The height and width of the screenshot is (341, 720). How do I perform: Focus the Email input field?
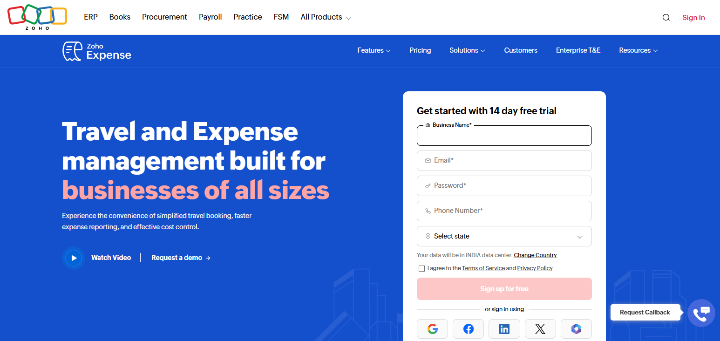point(504,161)
